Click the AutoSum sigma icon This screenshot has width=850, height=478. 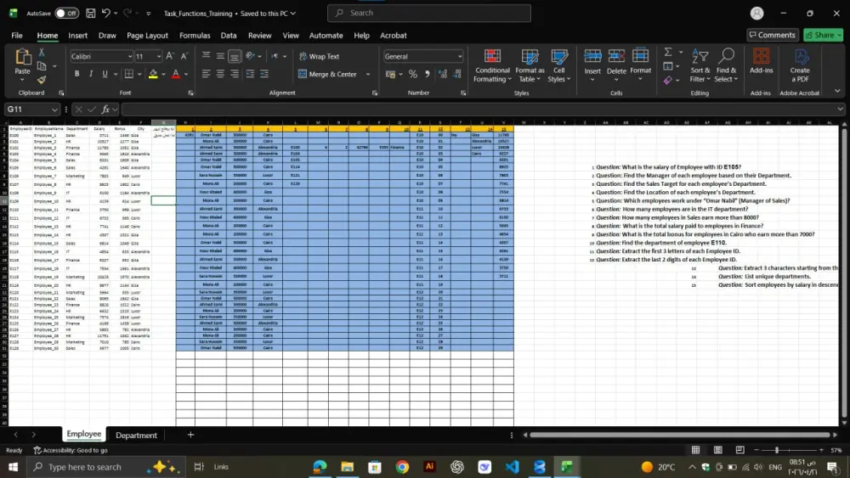[668, 52]
